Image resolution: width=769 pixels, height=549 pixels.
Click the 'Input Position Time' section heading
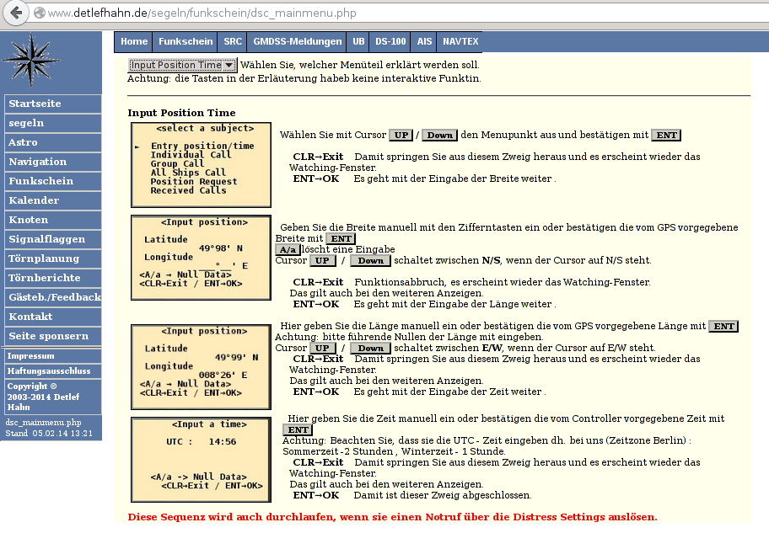click(181, 113)
